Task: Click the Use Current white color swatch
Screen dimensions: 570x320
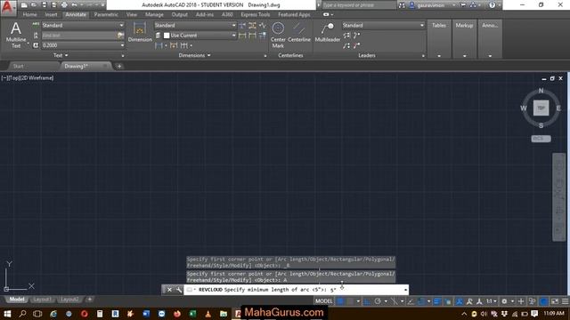Action: coord(167,36)
